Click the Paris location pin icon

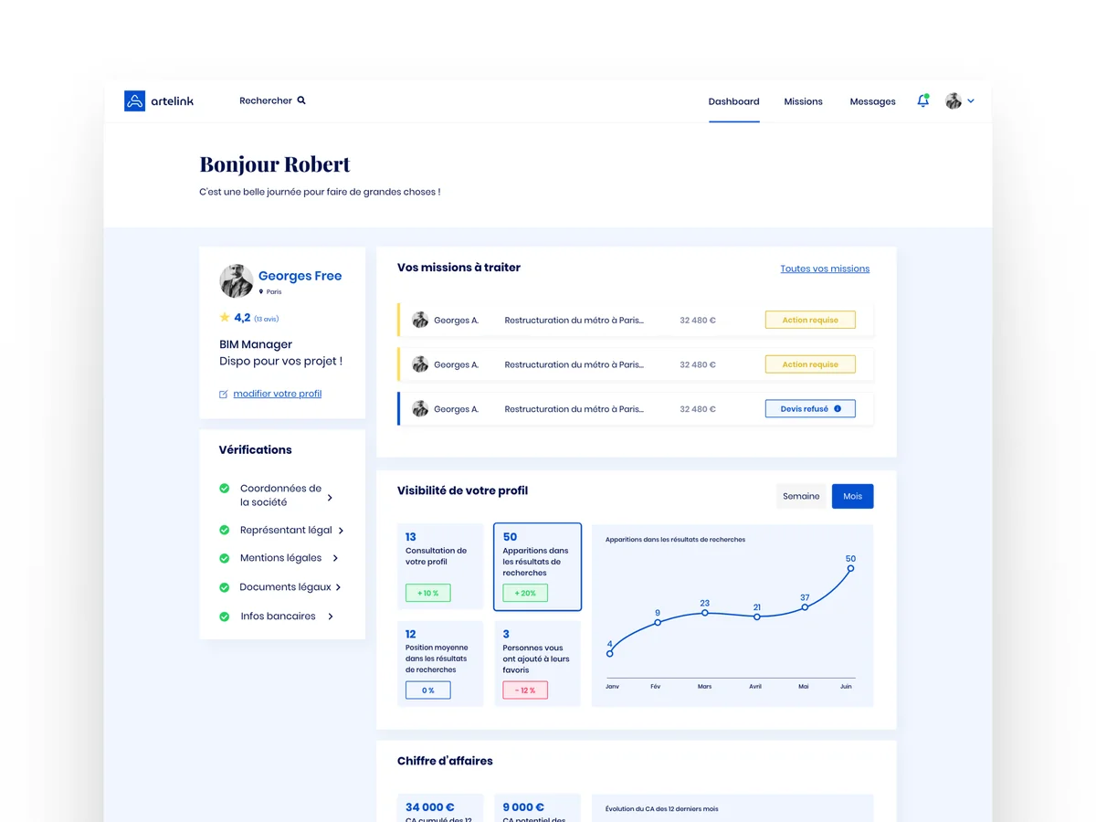261,292
